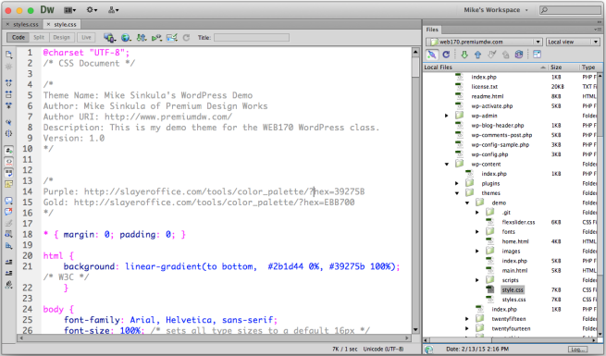The width and height of the screenshot is (606, 356).
Task: Select style.css in the demo folder
Action: point(513,289)
